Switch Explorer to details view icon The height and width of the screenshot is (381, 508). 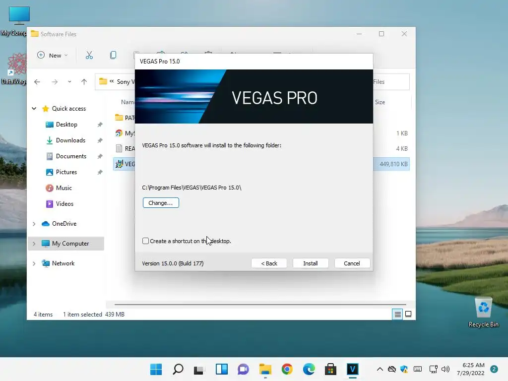click(x=397, y=314)
